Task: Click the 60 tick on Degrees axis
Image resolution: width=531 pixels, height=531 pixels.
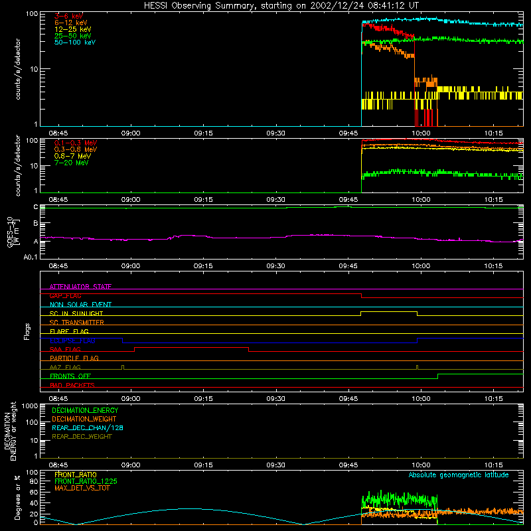Action: pos(34,493)
